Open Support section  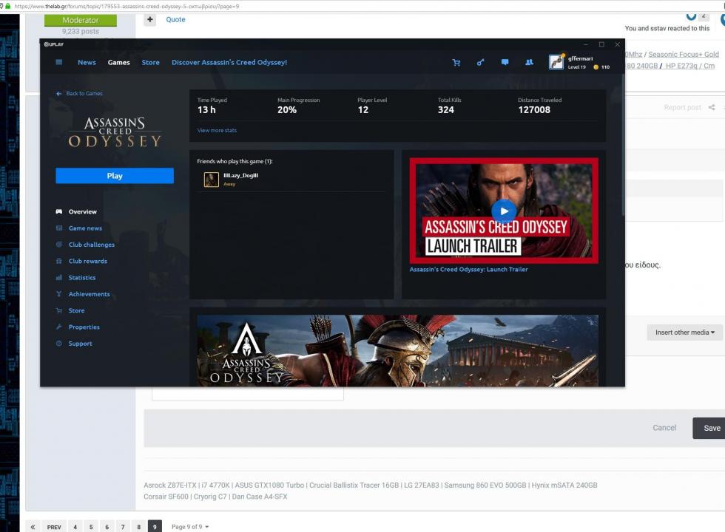pyautogui.click(x=81, y=344)
